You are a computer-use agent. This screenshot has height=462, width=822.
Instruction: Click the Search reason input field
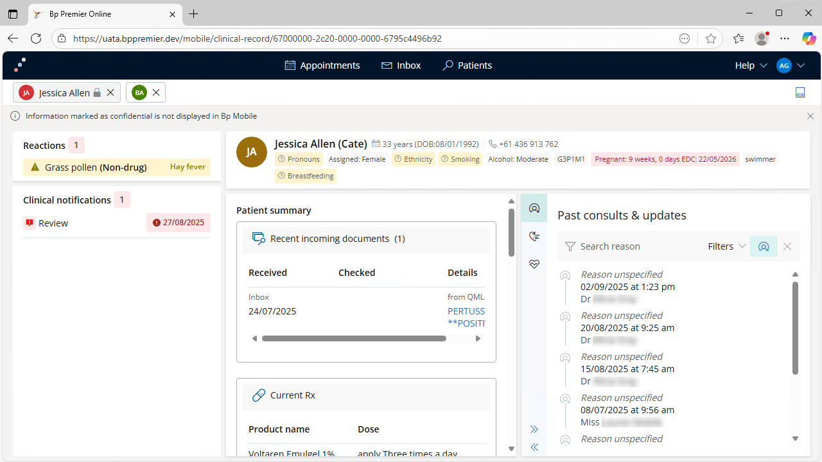[636, 246]
